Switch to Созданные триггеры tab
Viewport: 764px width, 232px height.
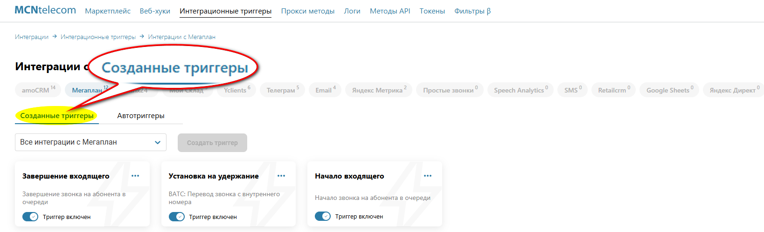tap(57, 116)
